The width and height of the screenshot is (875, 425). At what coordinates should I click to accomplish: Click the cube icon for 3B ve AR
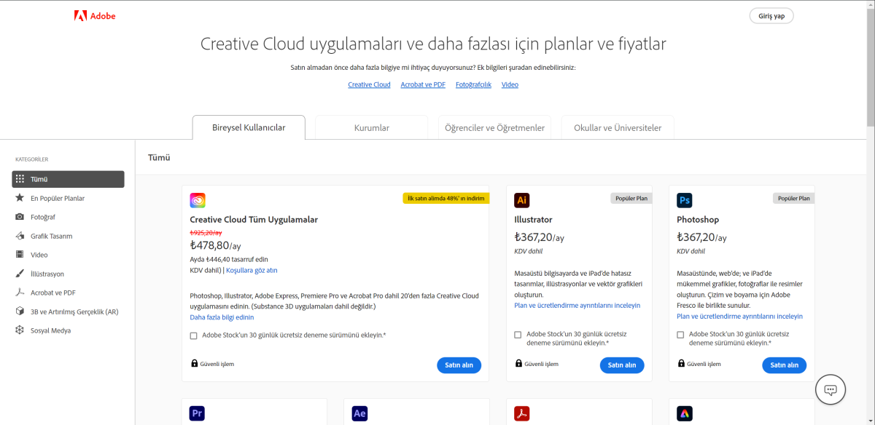click(20, 311)
